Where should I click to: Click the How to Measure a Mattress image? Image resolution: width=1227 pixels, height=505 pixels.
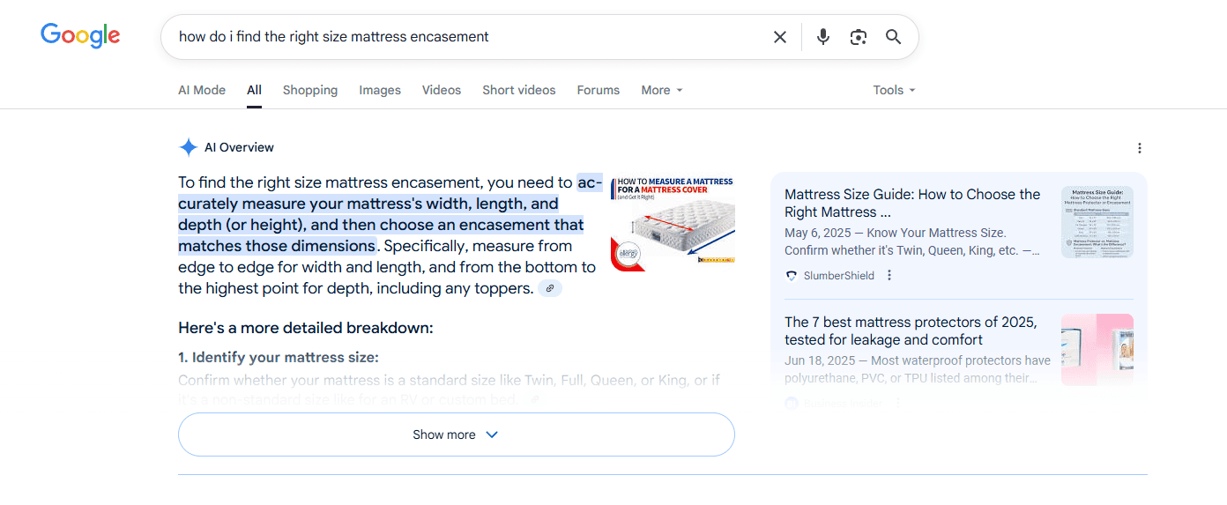click(x=673, y=223)
